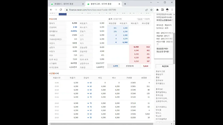
Task: Click the total ask balance 1,878
Action: point(115,66)
